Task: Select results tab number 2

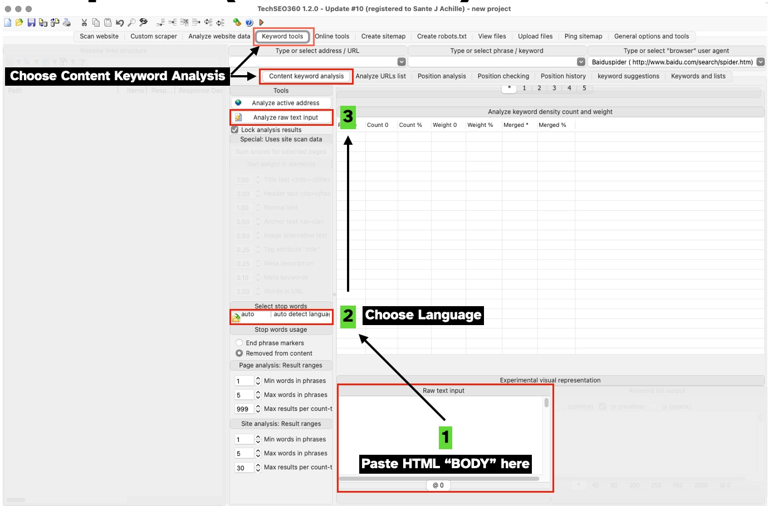Action: (539, 88)
